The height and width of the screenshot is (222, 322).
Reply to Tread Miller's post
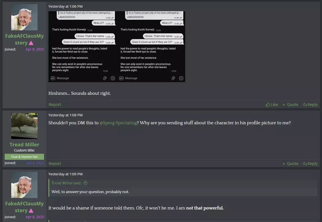310,164
